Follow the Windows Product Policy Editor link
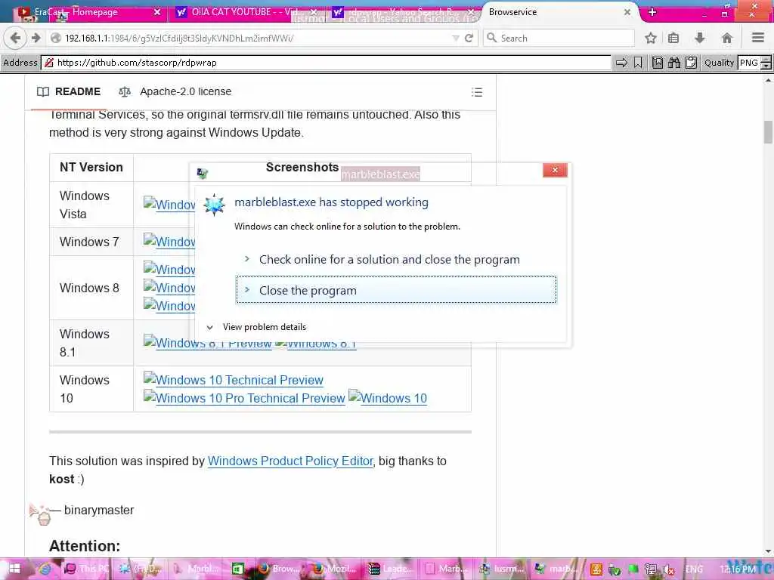The height and width of the screenshot is (580, 774). point(290,461)
